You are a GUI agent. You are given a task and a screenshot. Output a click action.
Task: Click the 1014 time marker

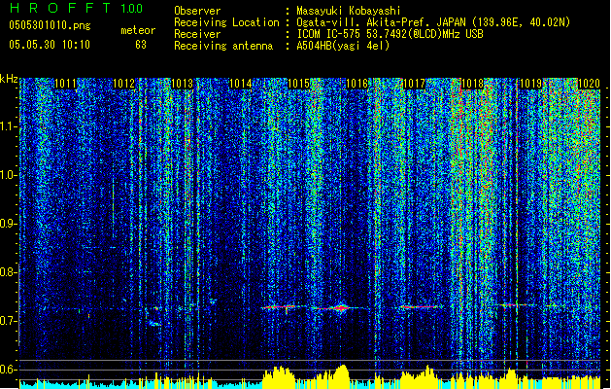coord(241,84)
